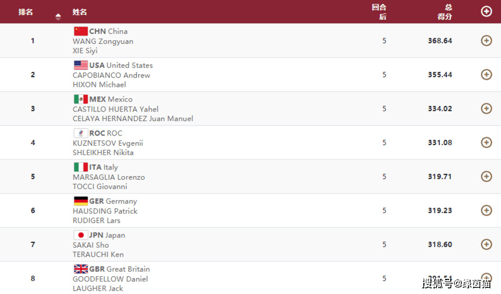Expand China team result details
Screen dimensions: 501x294
point(486,41)
